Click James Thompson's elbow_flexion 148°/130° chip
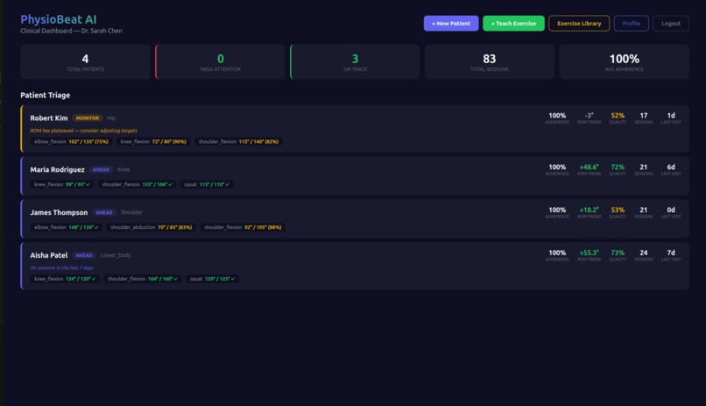Image resolution: width=706 pixels, height=406 pixels. coord(67,227)
